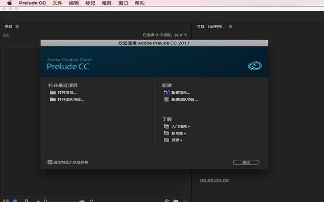Open the 窗口 menu
The width and height of the screenshot is (324, 202).
(123, 3)
